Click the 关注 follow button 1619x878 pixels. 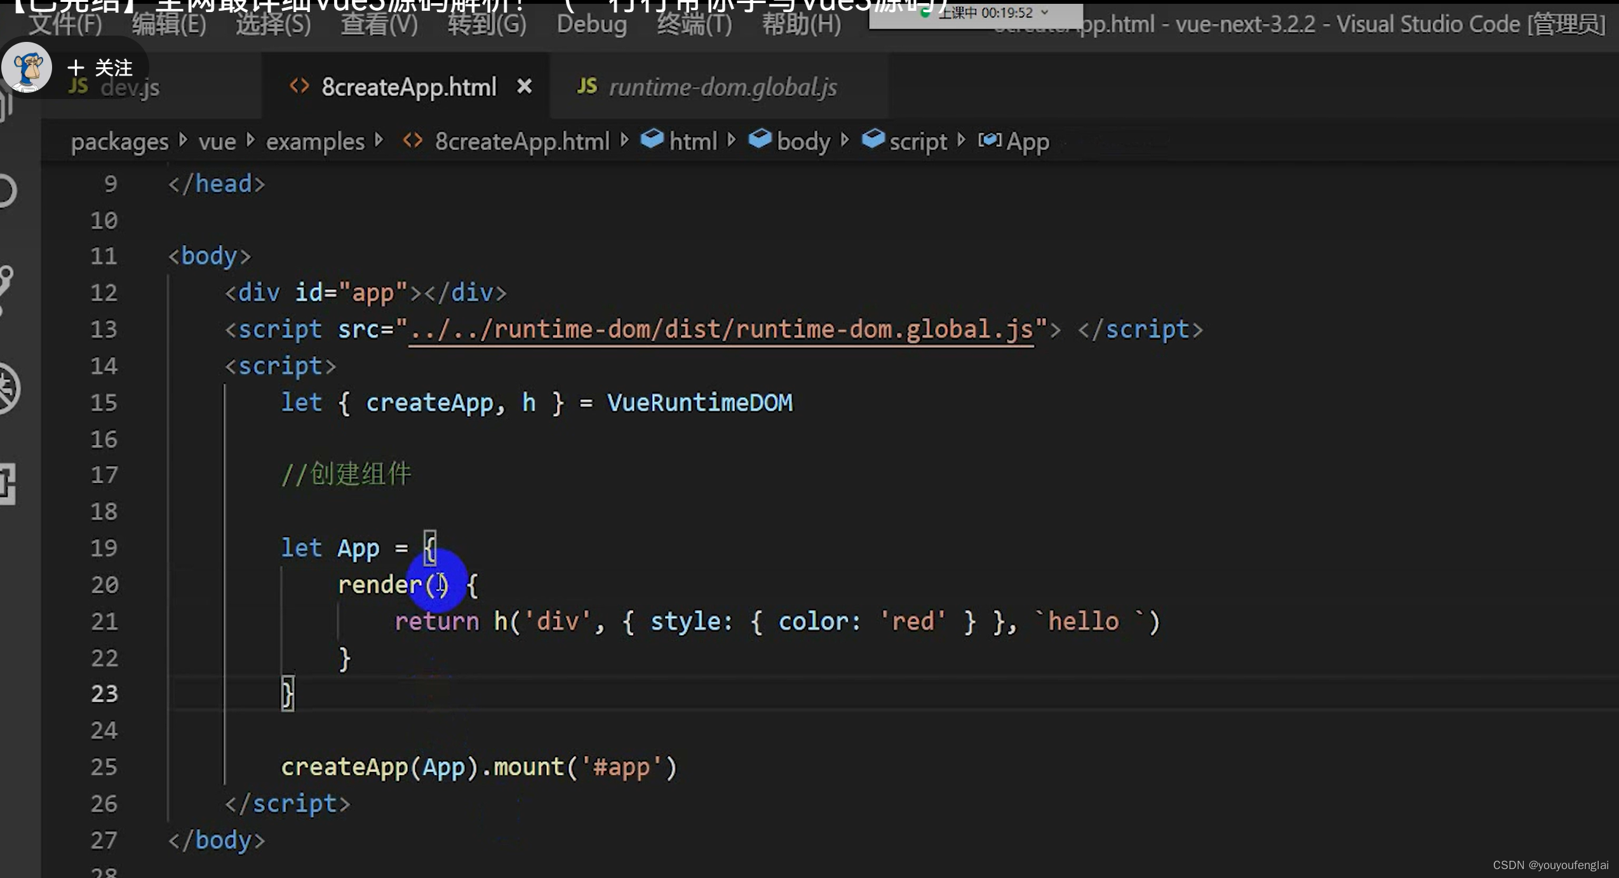pos(102,68)
